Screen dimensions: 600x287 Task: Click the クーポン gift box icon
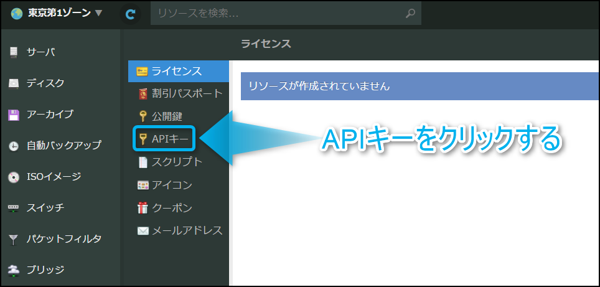pos(143,208)
